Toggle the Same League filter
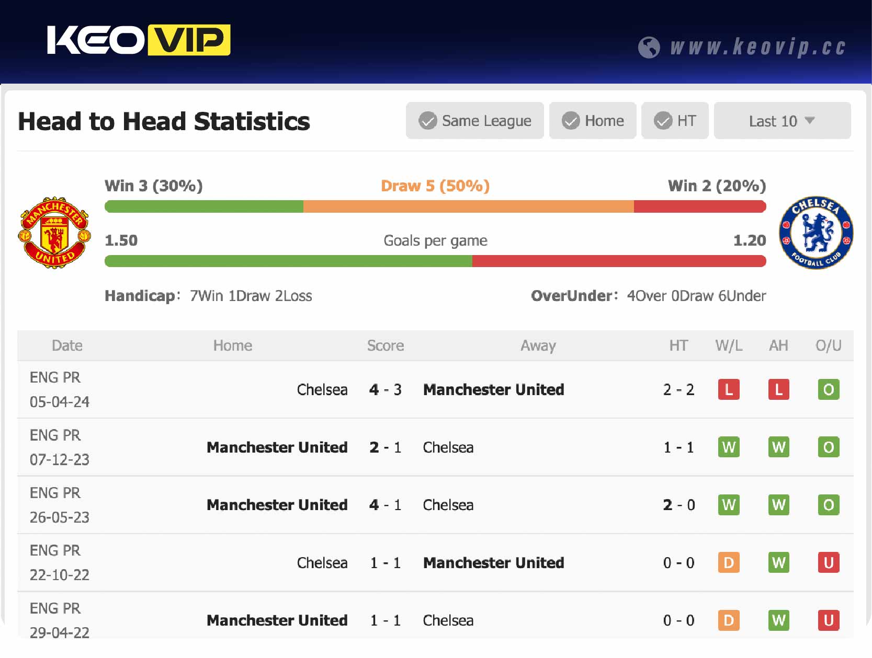 point(474,121)
